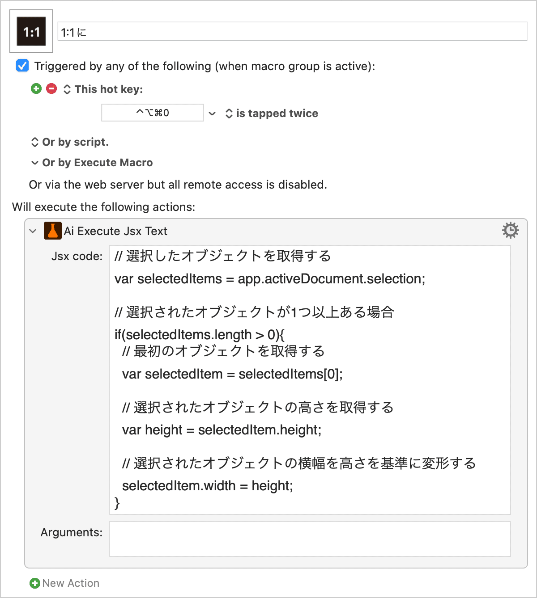Click the macro name field 1:1に
The width and height of the screenshot is (537, 598).
(293, 32)
